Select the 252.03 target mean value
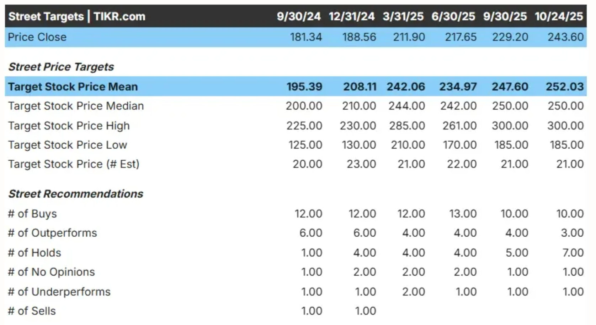Image resolution: width=596 pixels, height=325 pixels. 565,87
